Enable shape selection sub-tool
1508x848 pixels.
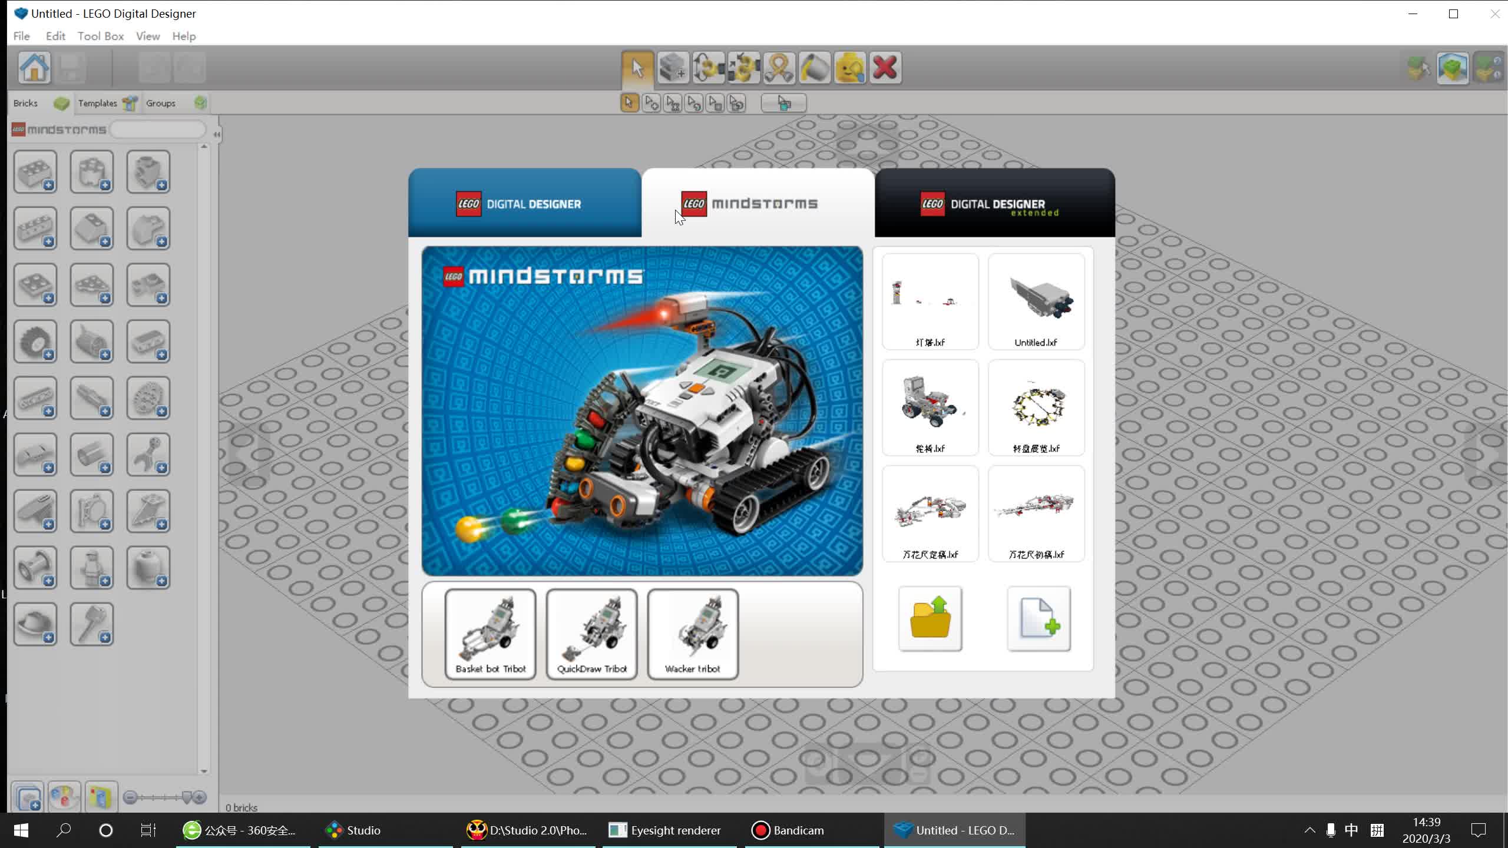point(715,103)
